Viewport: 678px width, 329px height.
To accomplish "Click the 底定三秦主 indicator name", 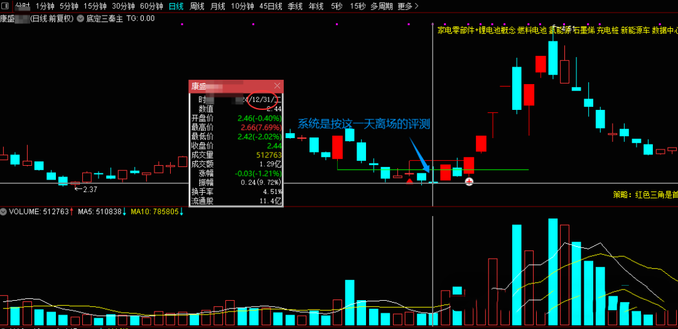I will pyautogui.click(x=106, y=18).
